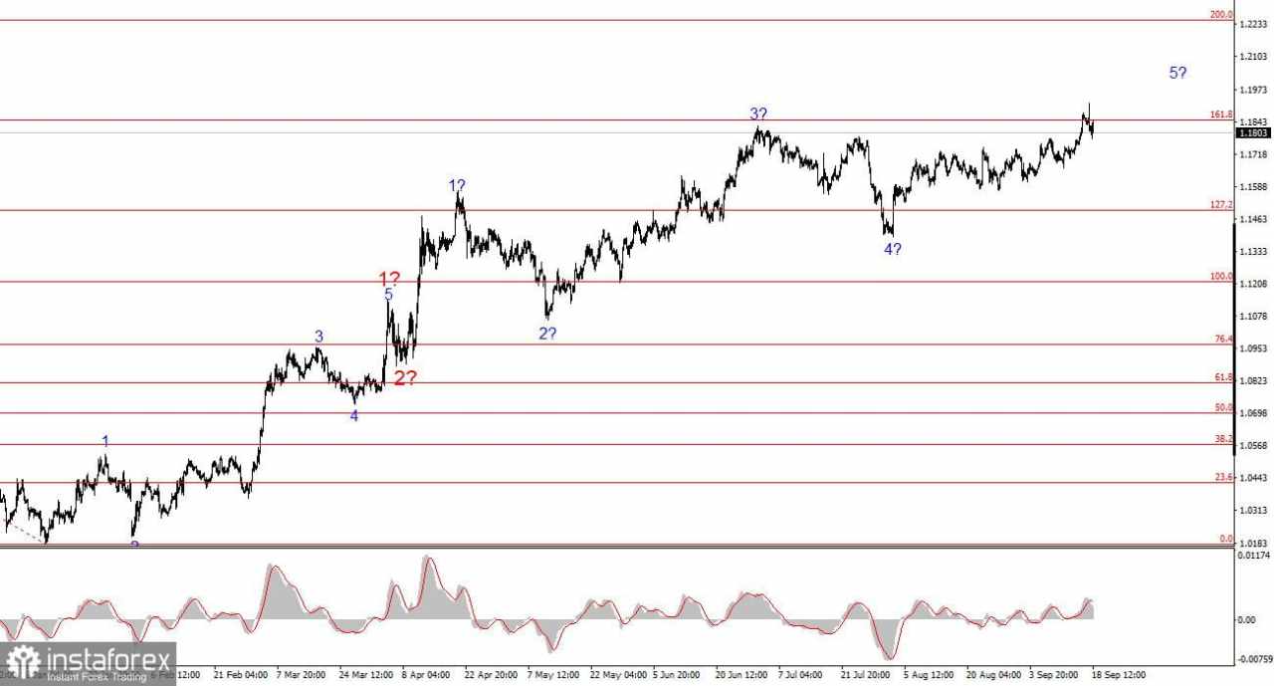
Task: Select the blue 1? wave label
Action: (457, 185)
